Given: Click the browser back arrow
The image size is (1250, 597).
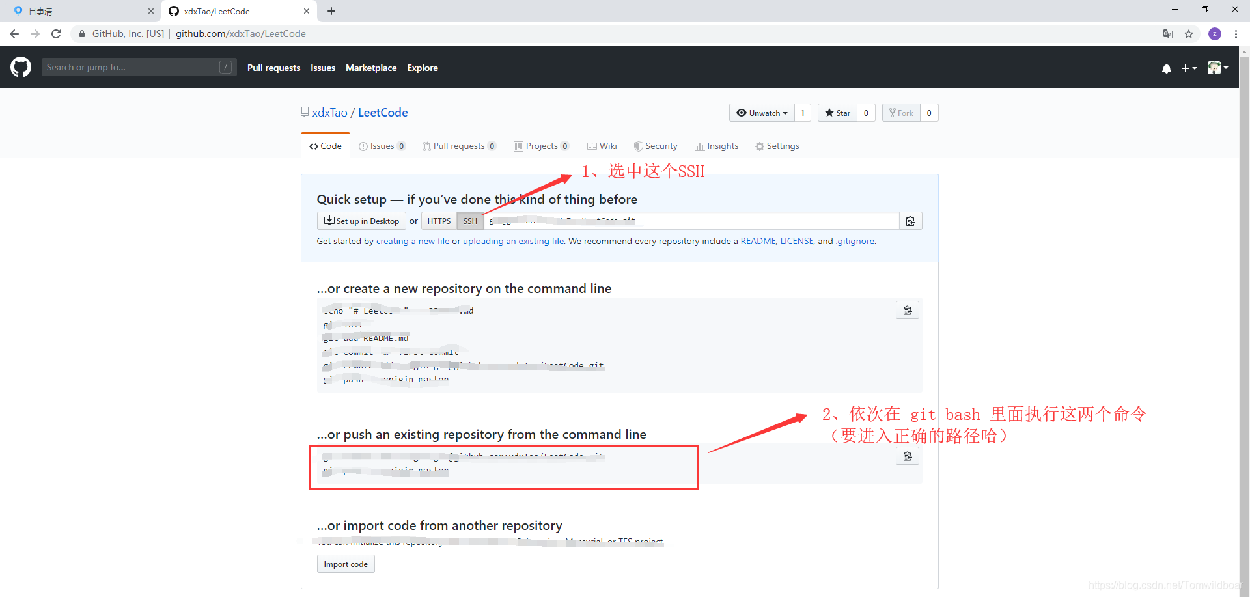Looking at the screenshot, I should [x=14, y=34].
